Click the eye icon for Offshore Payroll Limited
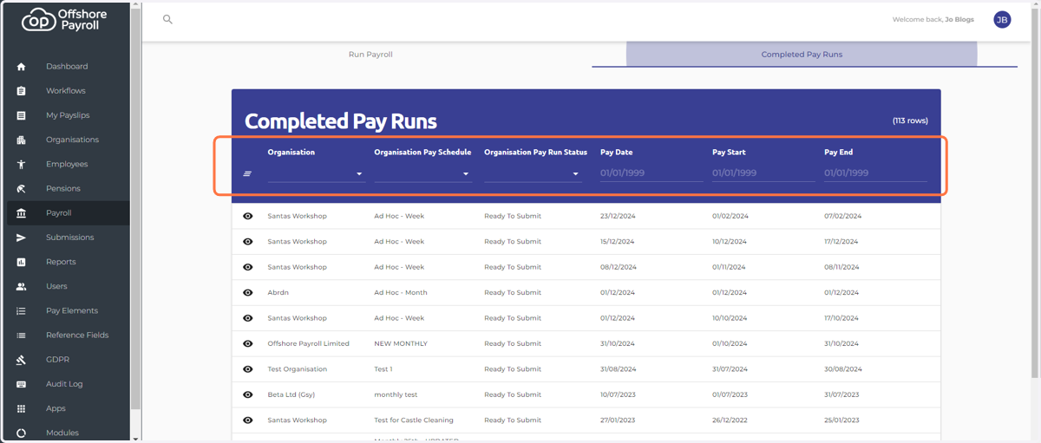Viewport: 1041px width, 443px height. pos(248,343)
